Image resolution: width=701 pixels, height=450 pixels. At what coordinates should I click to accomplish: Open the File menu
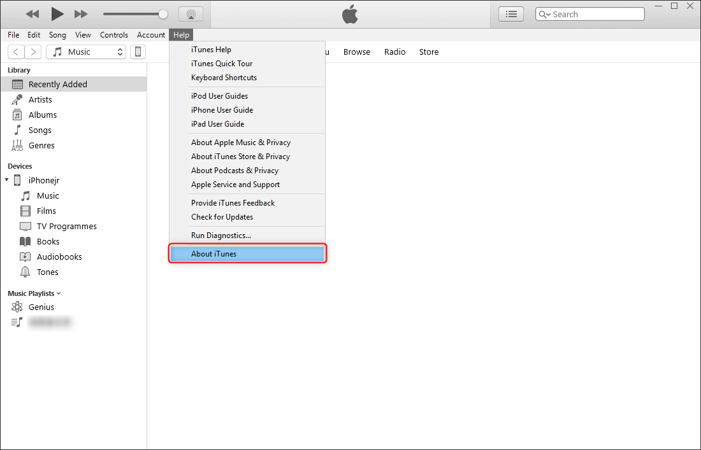[x=13, y=35]
